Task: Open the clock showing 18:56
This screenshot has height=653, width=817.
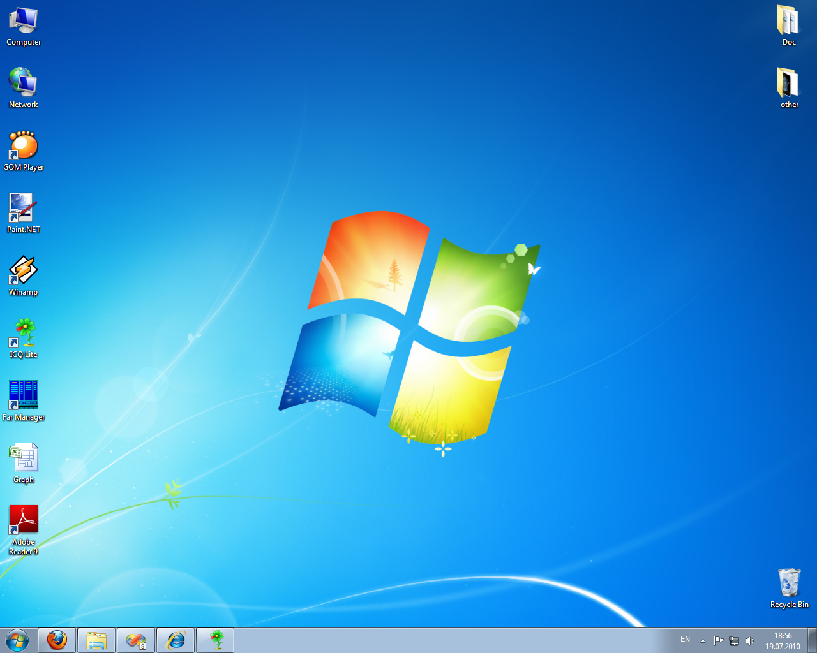Action: (x=783, y=641)
